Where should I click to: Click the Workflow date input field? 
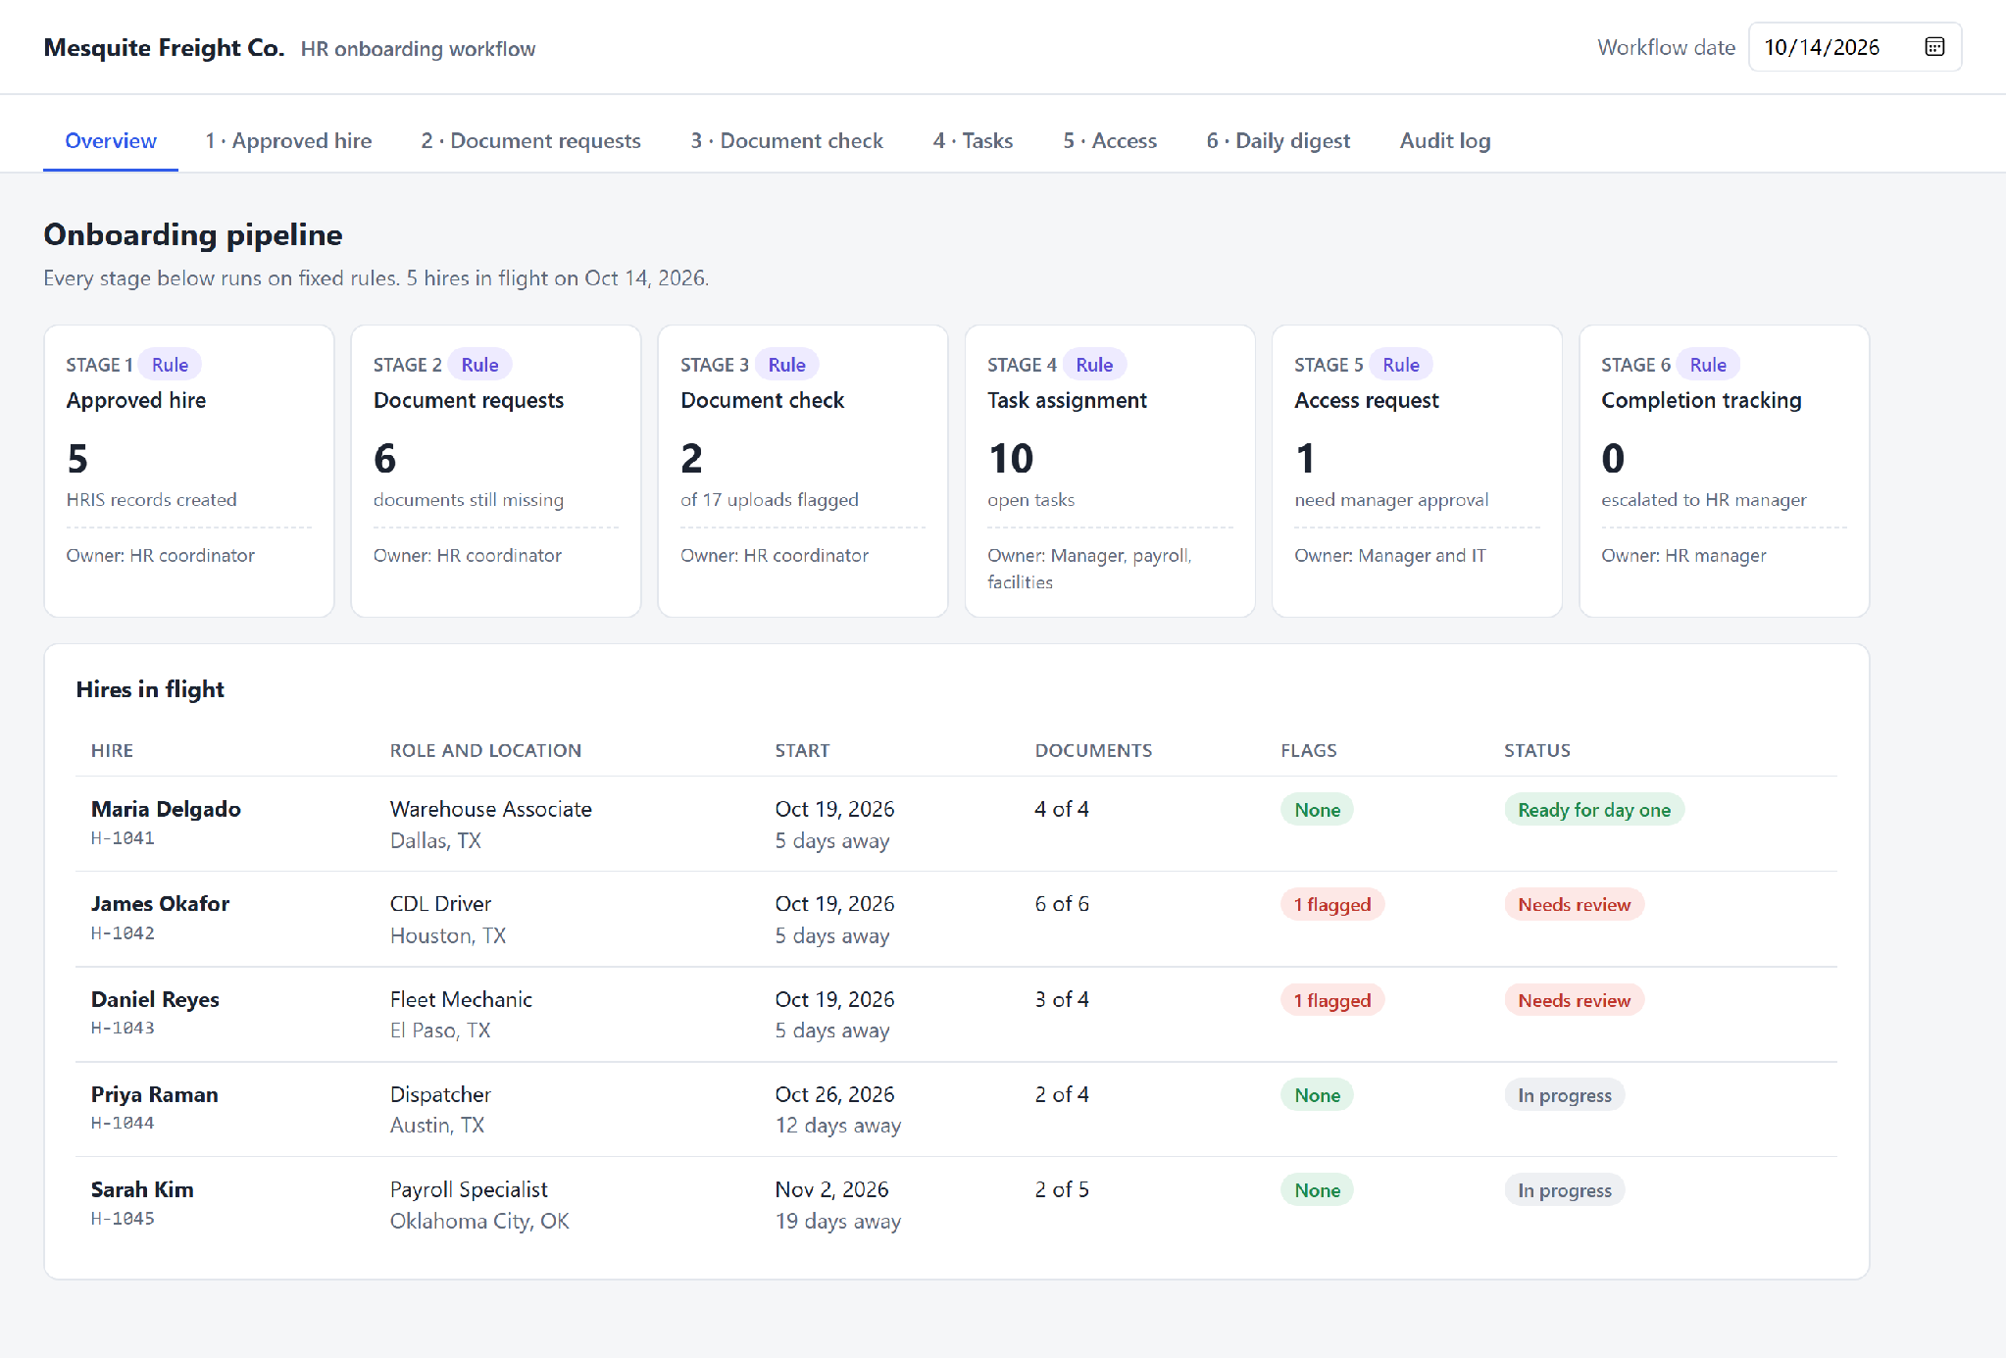coord(1855,47)
